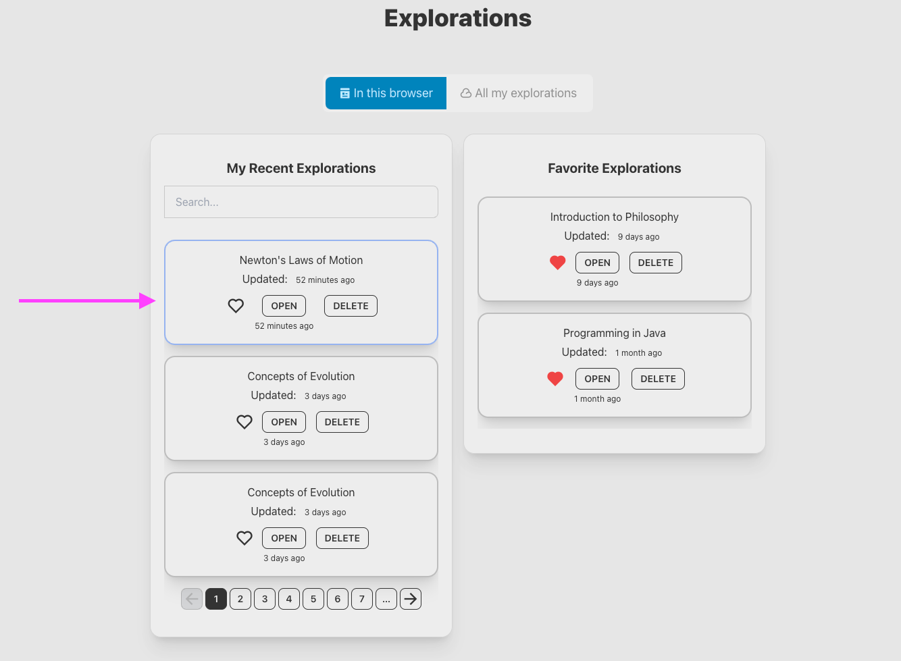Viewport: 901px width, 661px height.
Task: Open the Introduction to Philosophy exploration
Action: click(597, 263)
